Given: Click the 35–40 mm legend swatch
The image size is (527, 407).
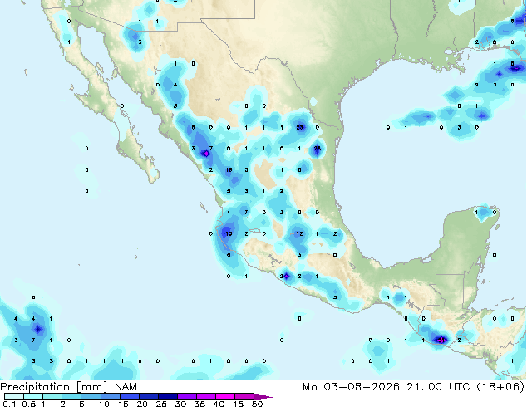Looking at the screenshot, I should 205,396.
